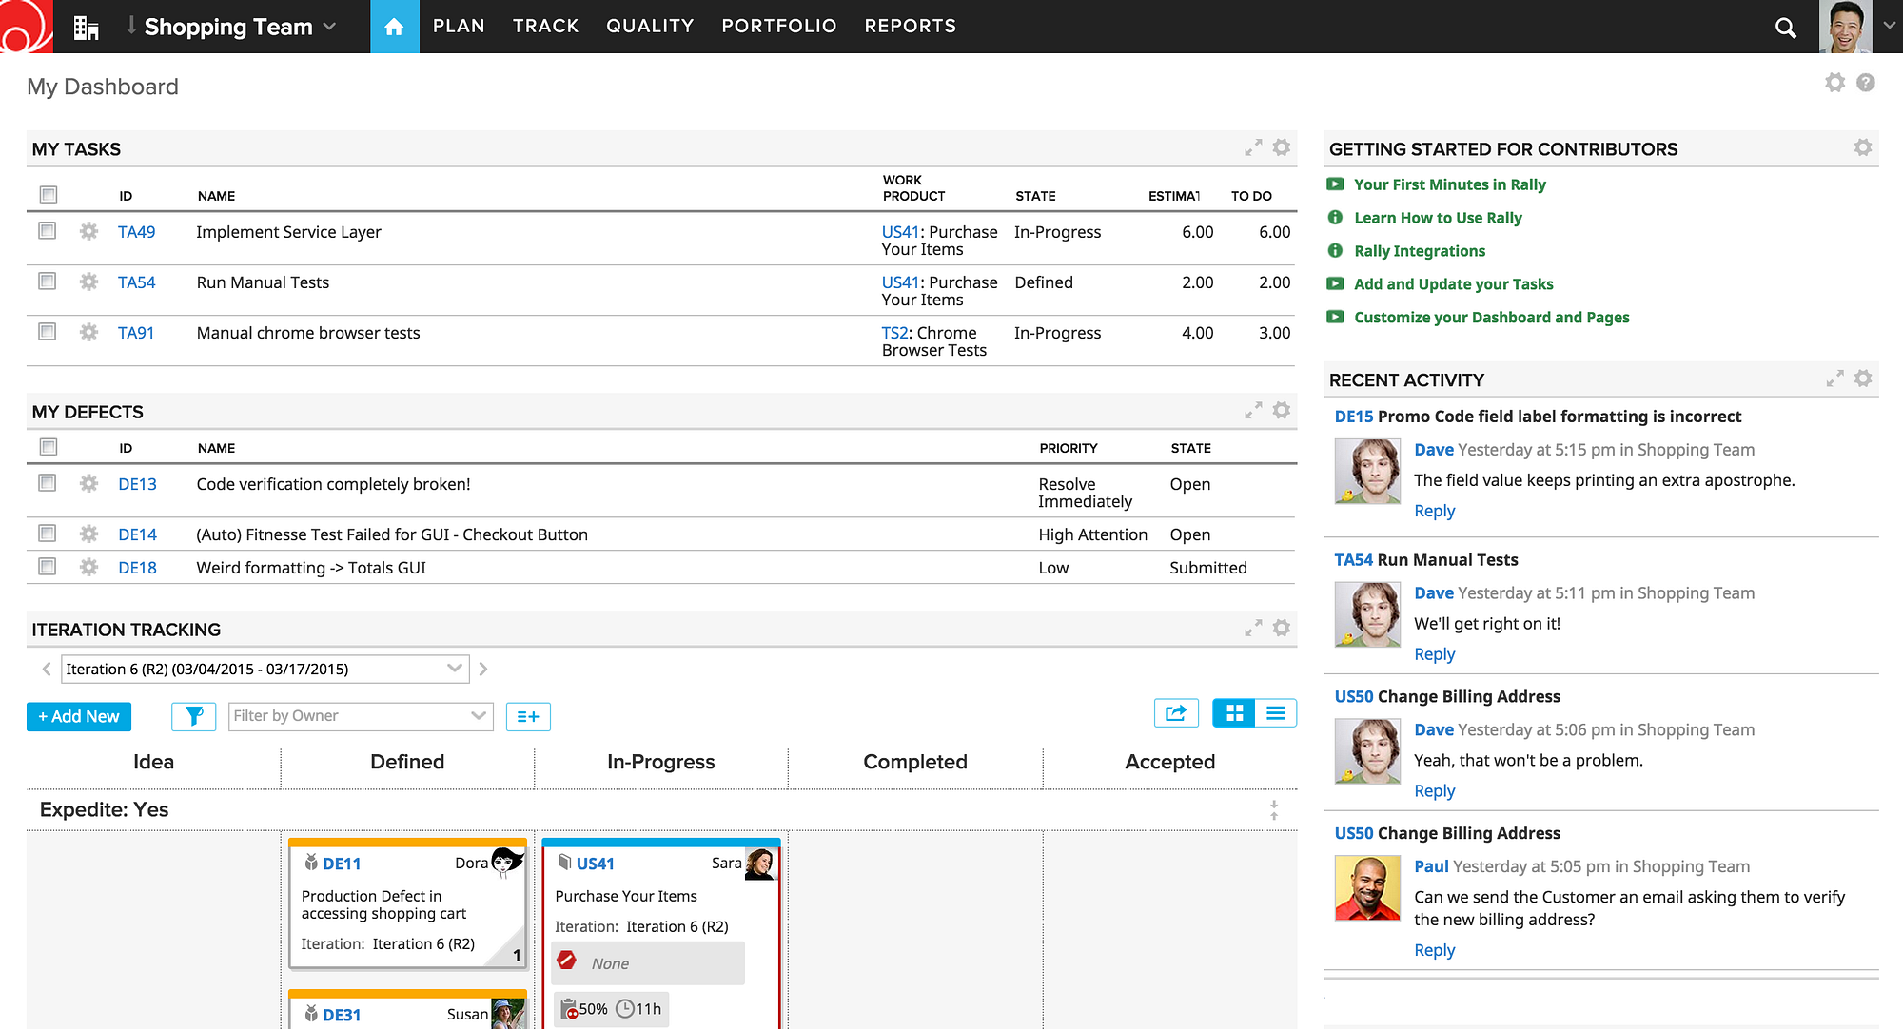Select the DE13 defect checkbox
This screenshot has height=1029, width=1903.
click(x=47, y=483)
